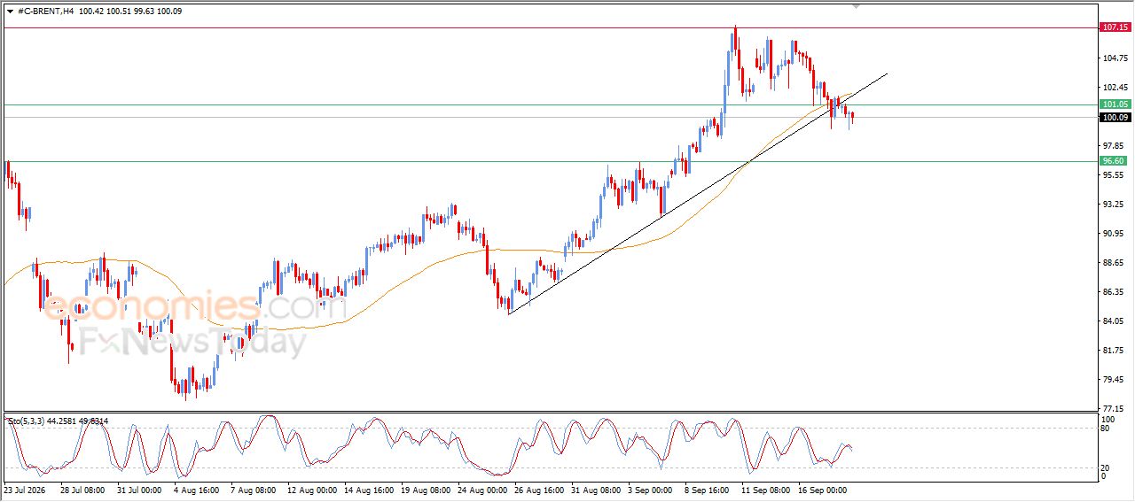
Task: Select the green 101.05 price label
Action: pos(1115,104)
